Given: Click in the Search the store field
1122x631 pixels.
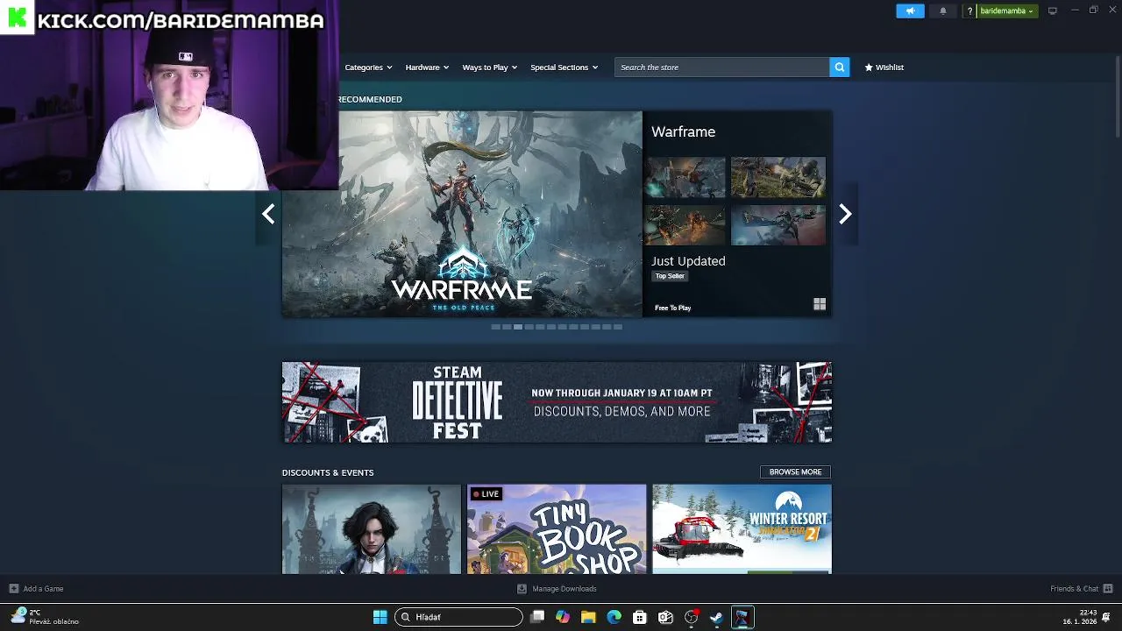Looking at the screenshot, I should pos(722,67).
